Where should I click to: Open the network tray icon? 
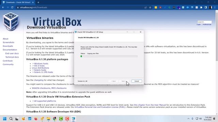(197, 119)
